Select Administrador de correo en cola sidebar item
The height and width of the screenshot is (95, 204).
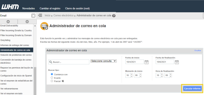point(17,50)
